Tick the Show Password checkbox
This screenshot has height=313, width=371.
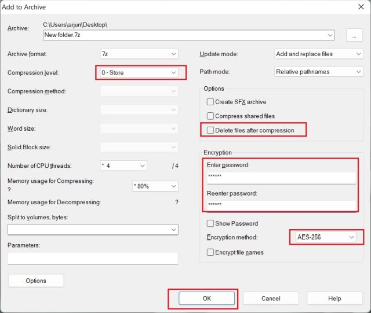click(210, 223)
